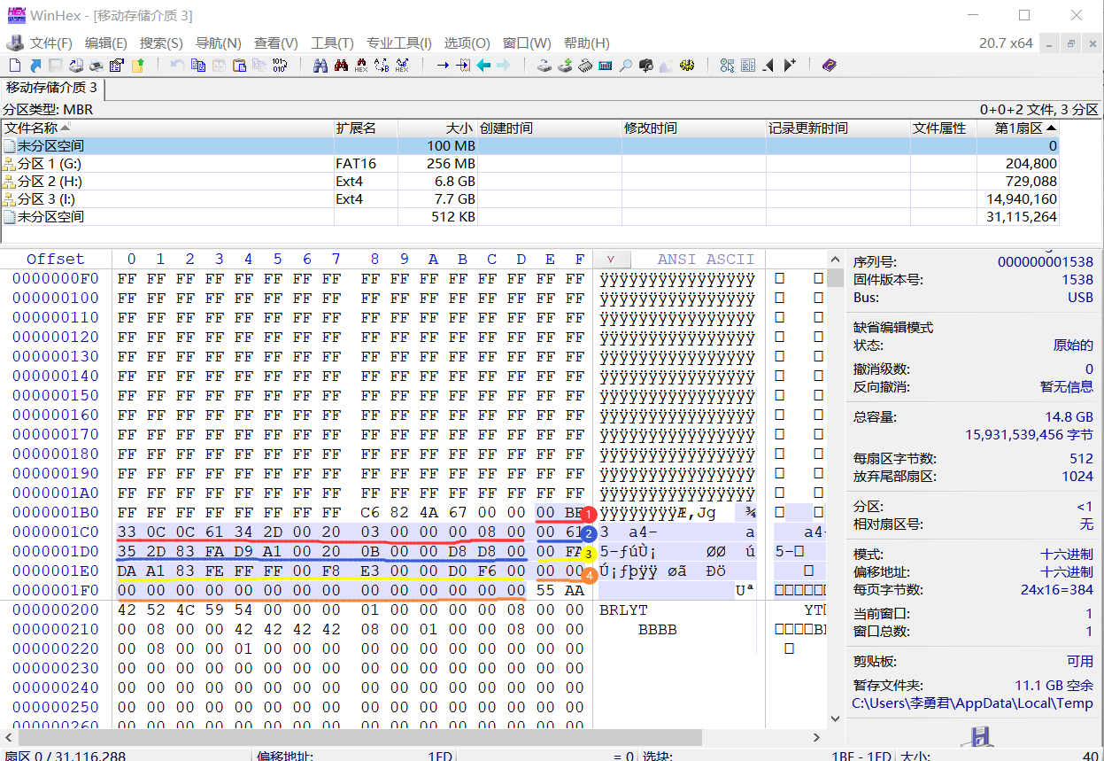Click the temp folder path C:\Users\李勇君\AppData\Local\Temp

972,703
